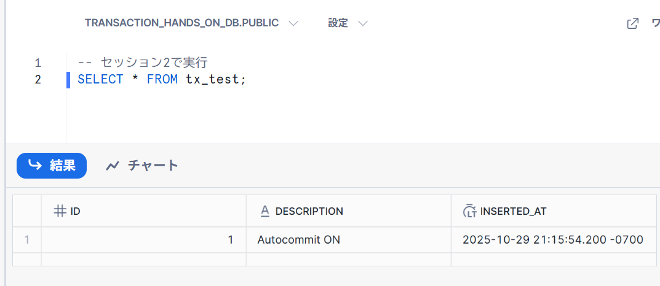Screen dimensions: 660x286
Task: Select result row number 1
Action: click(26, 240)
